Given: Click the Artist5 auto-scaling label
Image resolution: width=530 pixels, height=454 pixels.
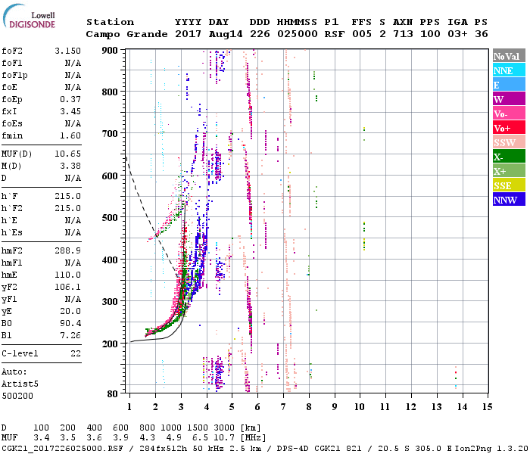Looking at the screenshot, I should (x=20, y=384).
